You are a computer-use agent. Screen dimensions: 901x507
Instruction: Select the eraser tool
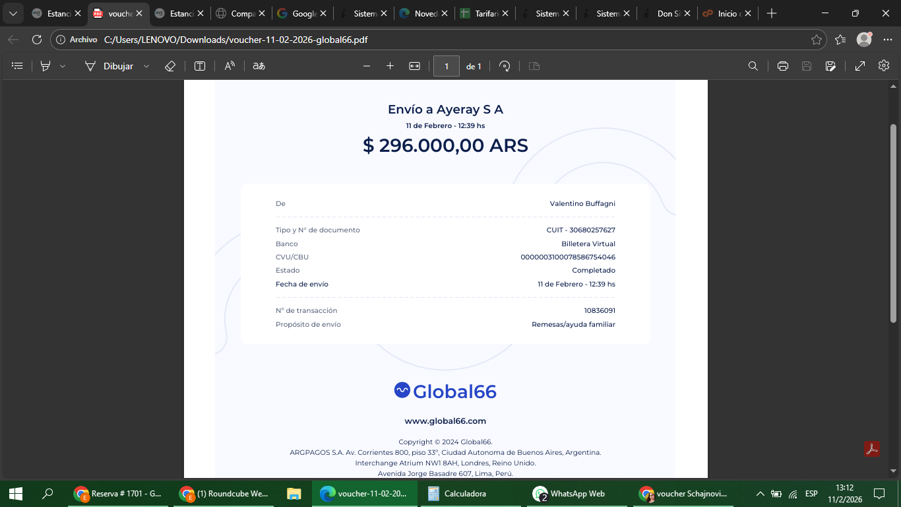170,66
